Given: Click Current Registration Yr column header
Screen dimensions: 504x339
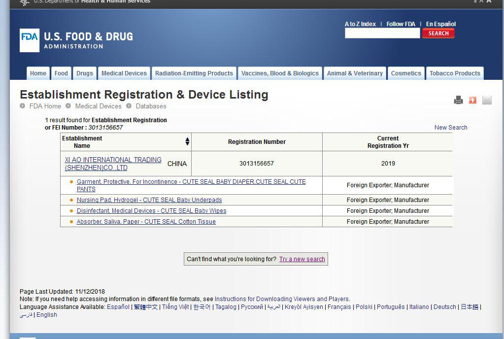Looking at the screenshot, I should 388,142.
